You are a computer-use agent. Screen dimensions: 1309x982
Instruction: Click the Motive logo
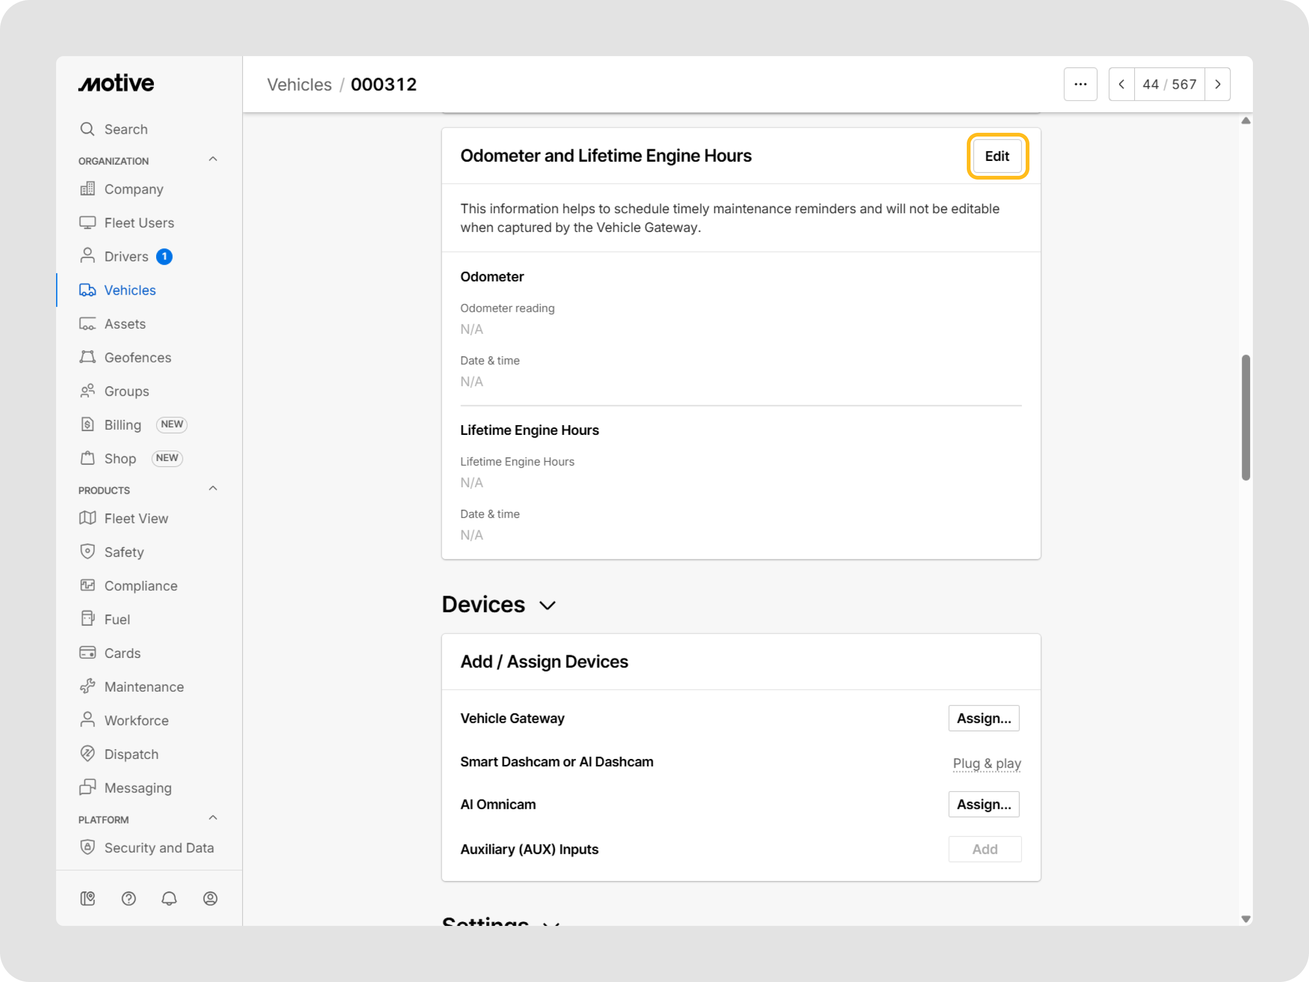pyautogui.click(x=116, y=83)
